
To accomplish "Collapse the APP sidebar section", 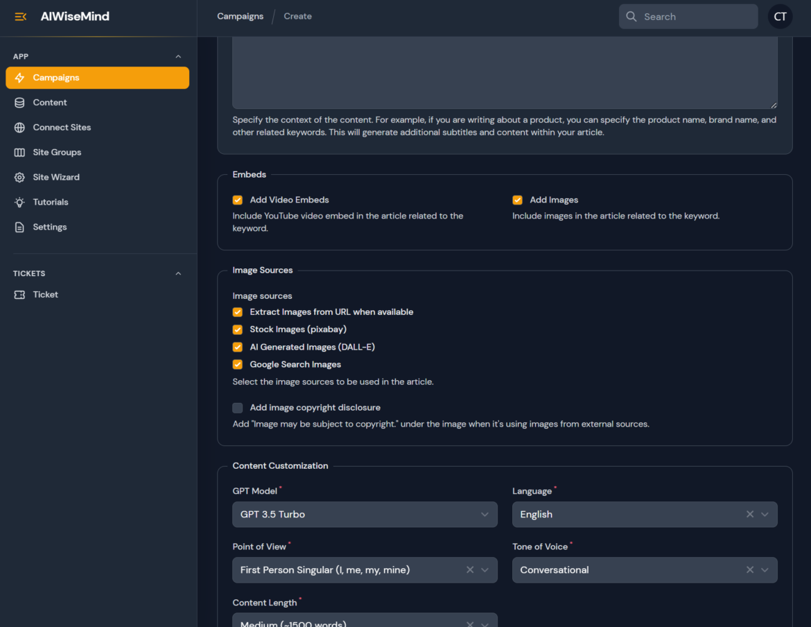I will coord(178,57).
